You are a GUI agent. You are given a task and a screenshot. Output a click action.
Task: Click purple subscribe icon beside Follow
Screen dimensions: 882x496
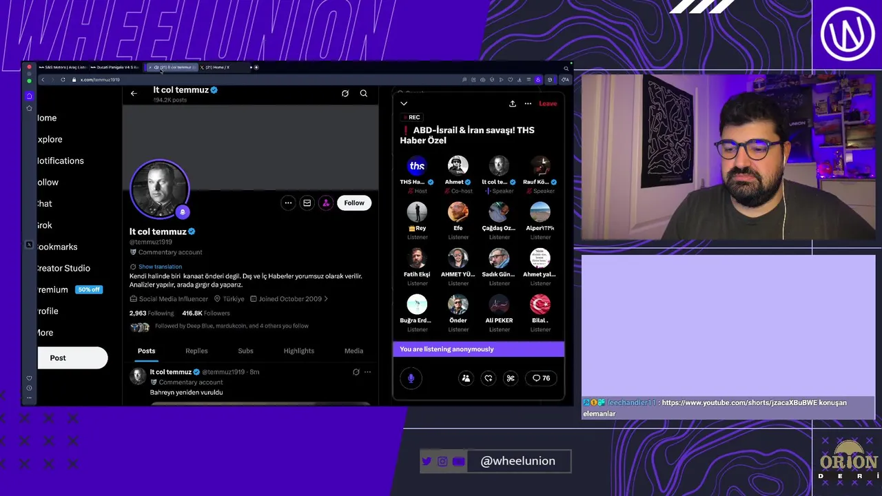coord(326,203)
